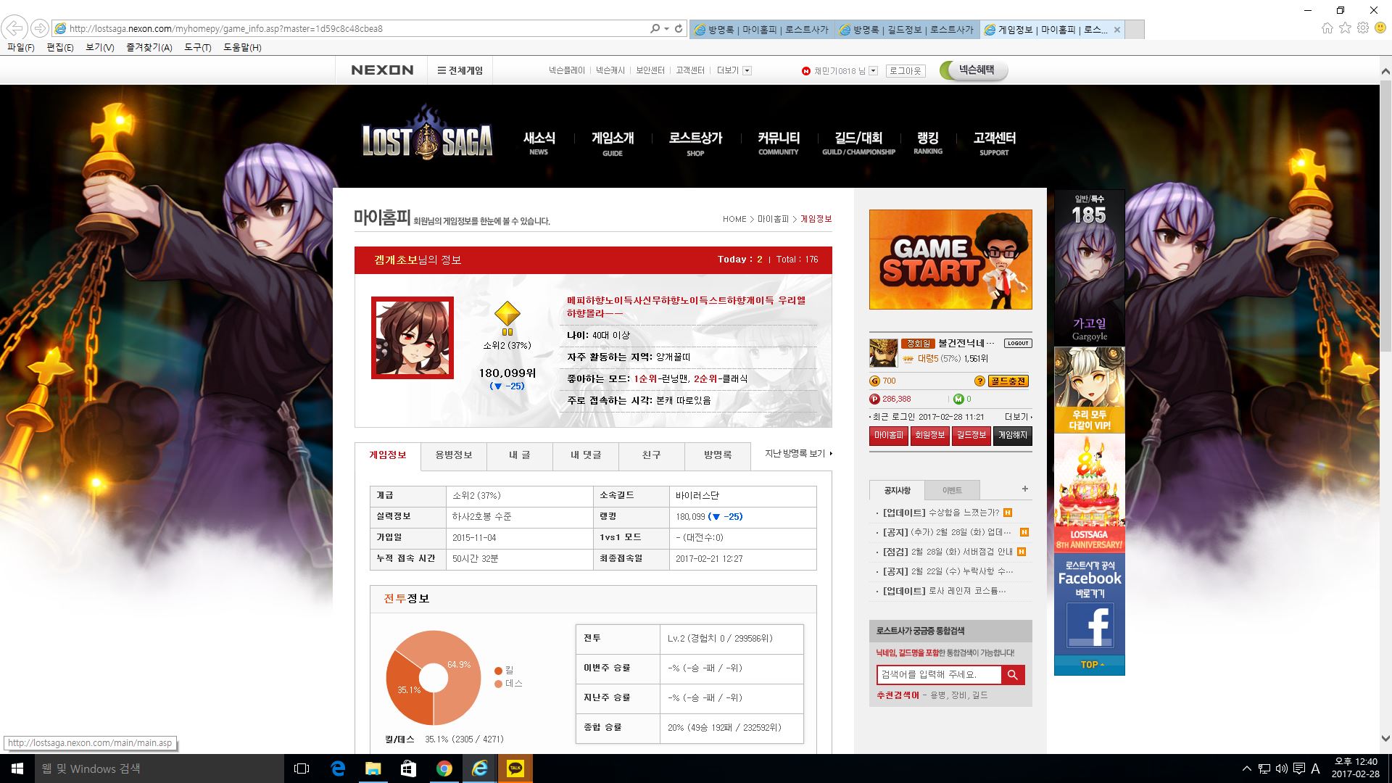Screen dimensions: 1392x783
Task: Open Task View on the taskbar
Action: (302, 768)
